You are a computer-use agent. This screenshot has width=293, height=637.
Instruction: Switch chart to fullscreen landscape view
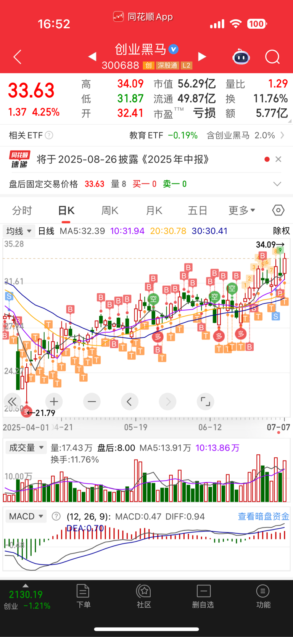coord(205,402)
